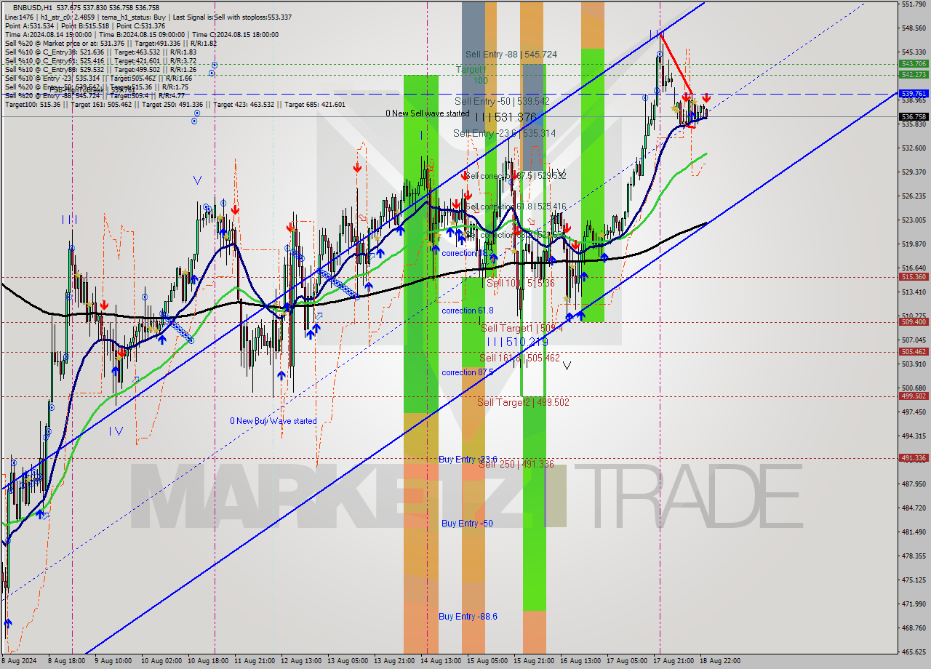Click the '0 New Sell wave started' label
Image resolution: width=931 pixels, height=669 pixels.
pos(428,113)
